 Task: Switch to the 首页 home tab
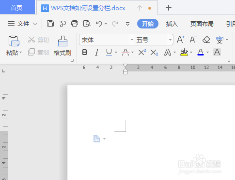pos(16,8)
